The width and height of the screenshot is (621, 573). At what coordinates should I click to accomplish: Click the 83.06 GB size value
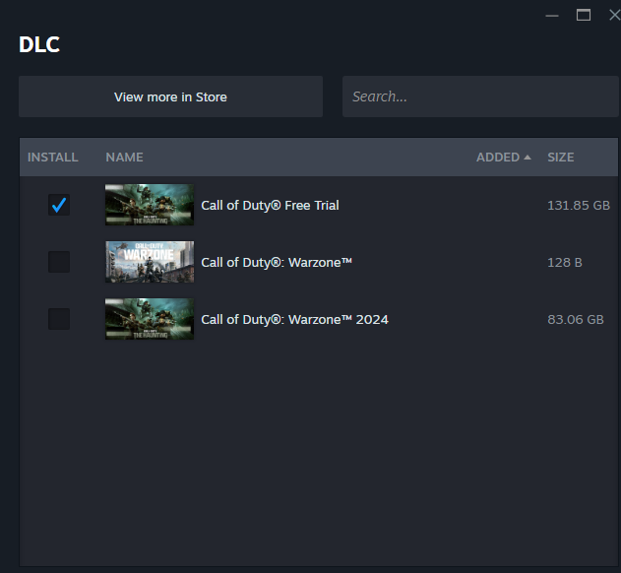[578, 320]
